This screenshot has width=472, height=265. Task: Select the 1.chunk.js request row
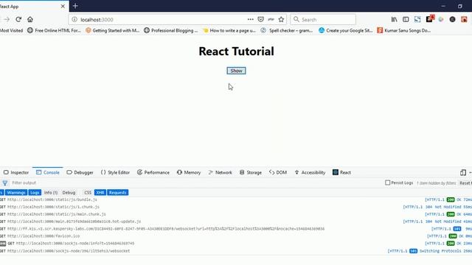(x=236, y=207)
